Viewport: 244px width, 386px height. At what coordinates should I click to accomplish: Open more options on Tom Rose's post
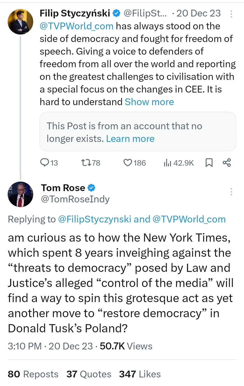231,192
